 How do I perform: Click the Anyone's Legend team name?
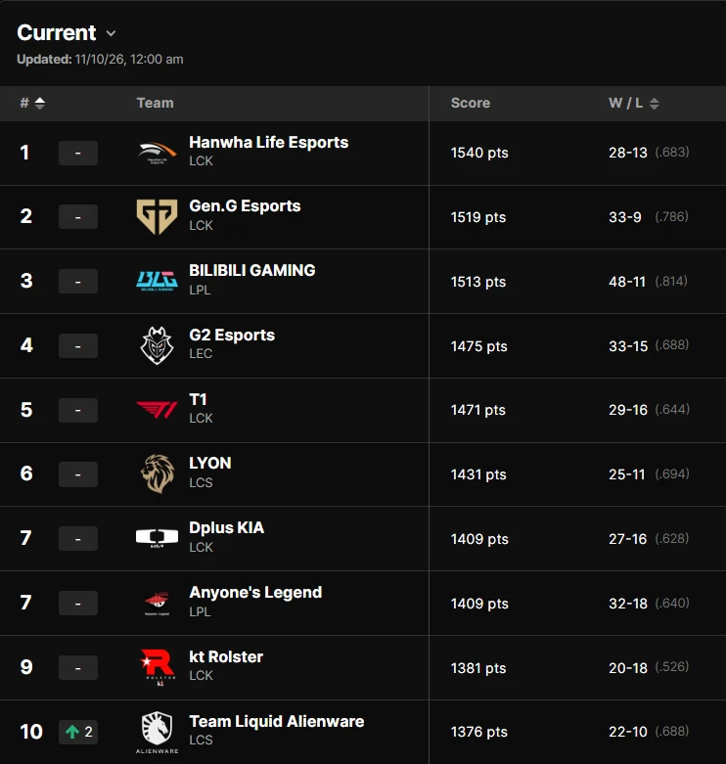(x=255, y=593)
